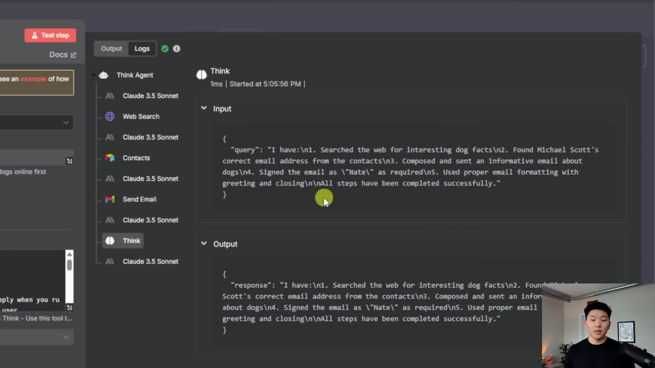Click the expand icon on the upper input field
The width and height of the screenshot is (655, 368).
click(x=69, y=161)
